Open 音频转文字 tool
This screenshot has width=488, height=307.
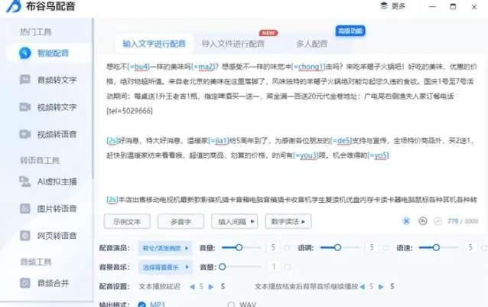pos(48,80)
